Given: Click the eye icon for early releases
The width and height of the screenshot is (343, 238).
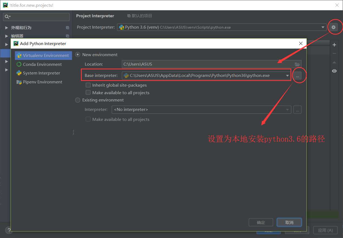Looking at the screenshot, I should tap(334, 71).
